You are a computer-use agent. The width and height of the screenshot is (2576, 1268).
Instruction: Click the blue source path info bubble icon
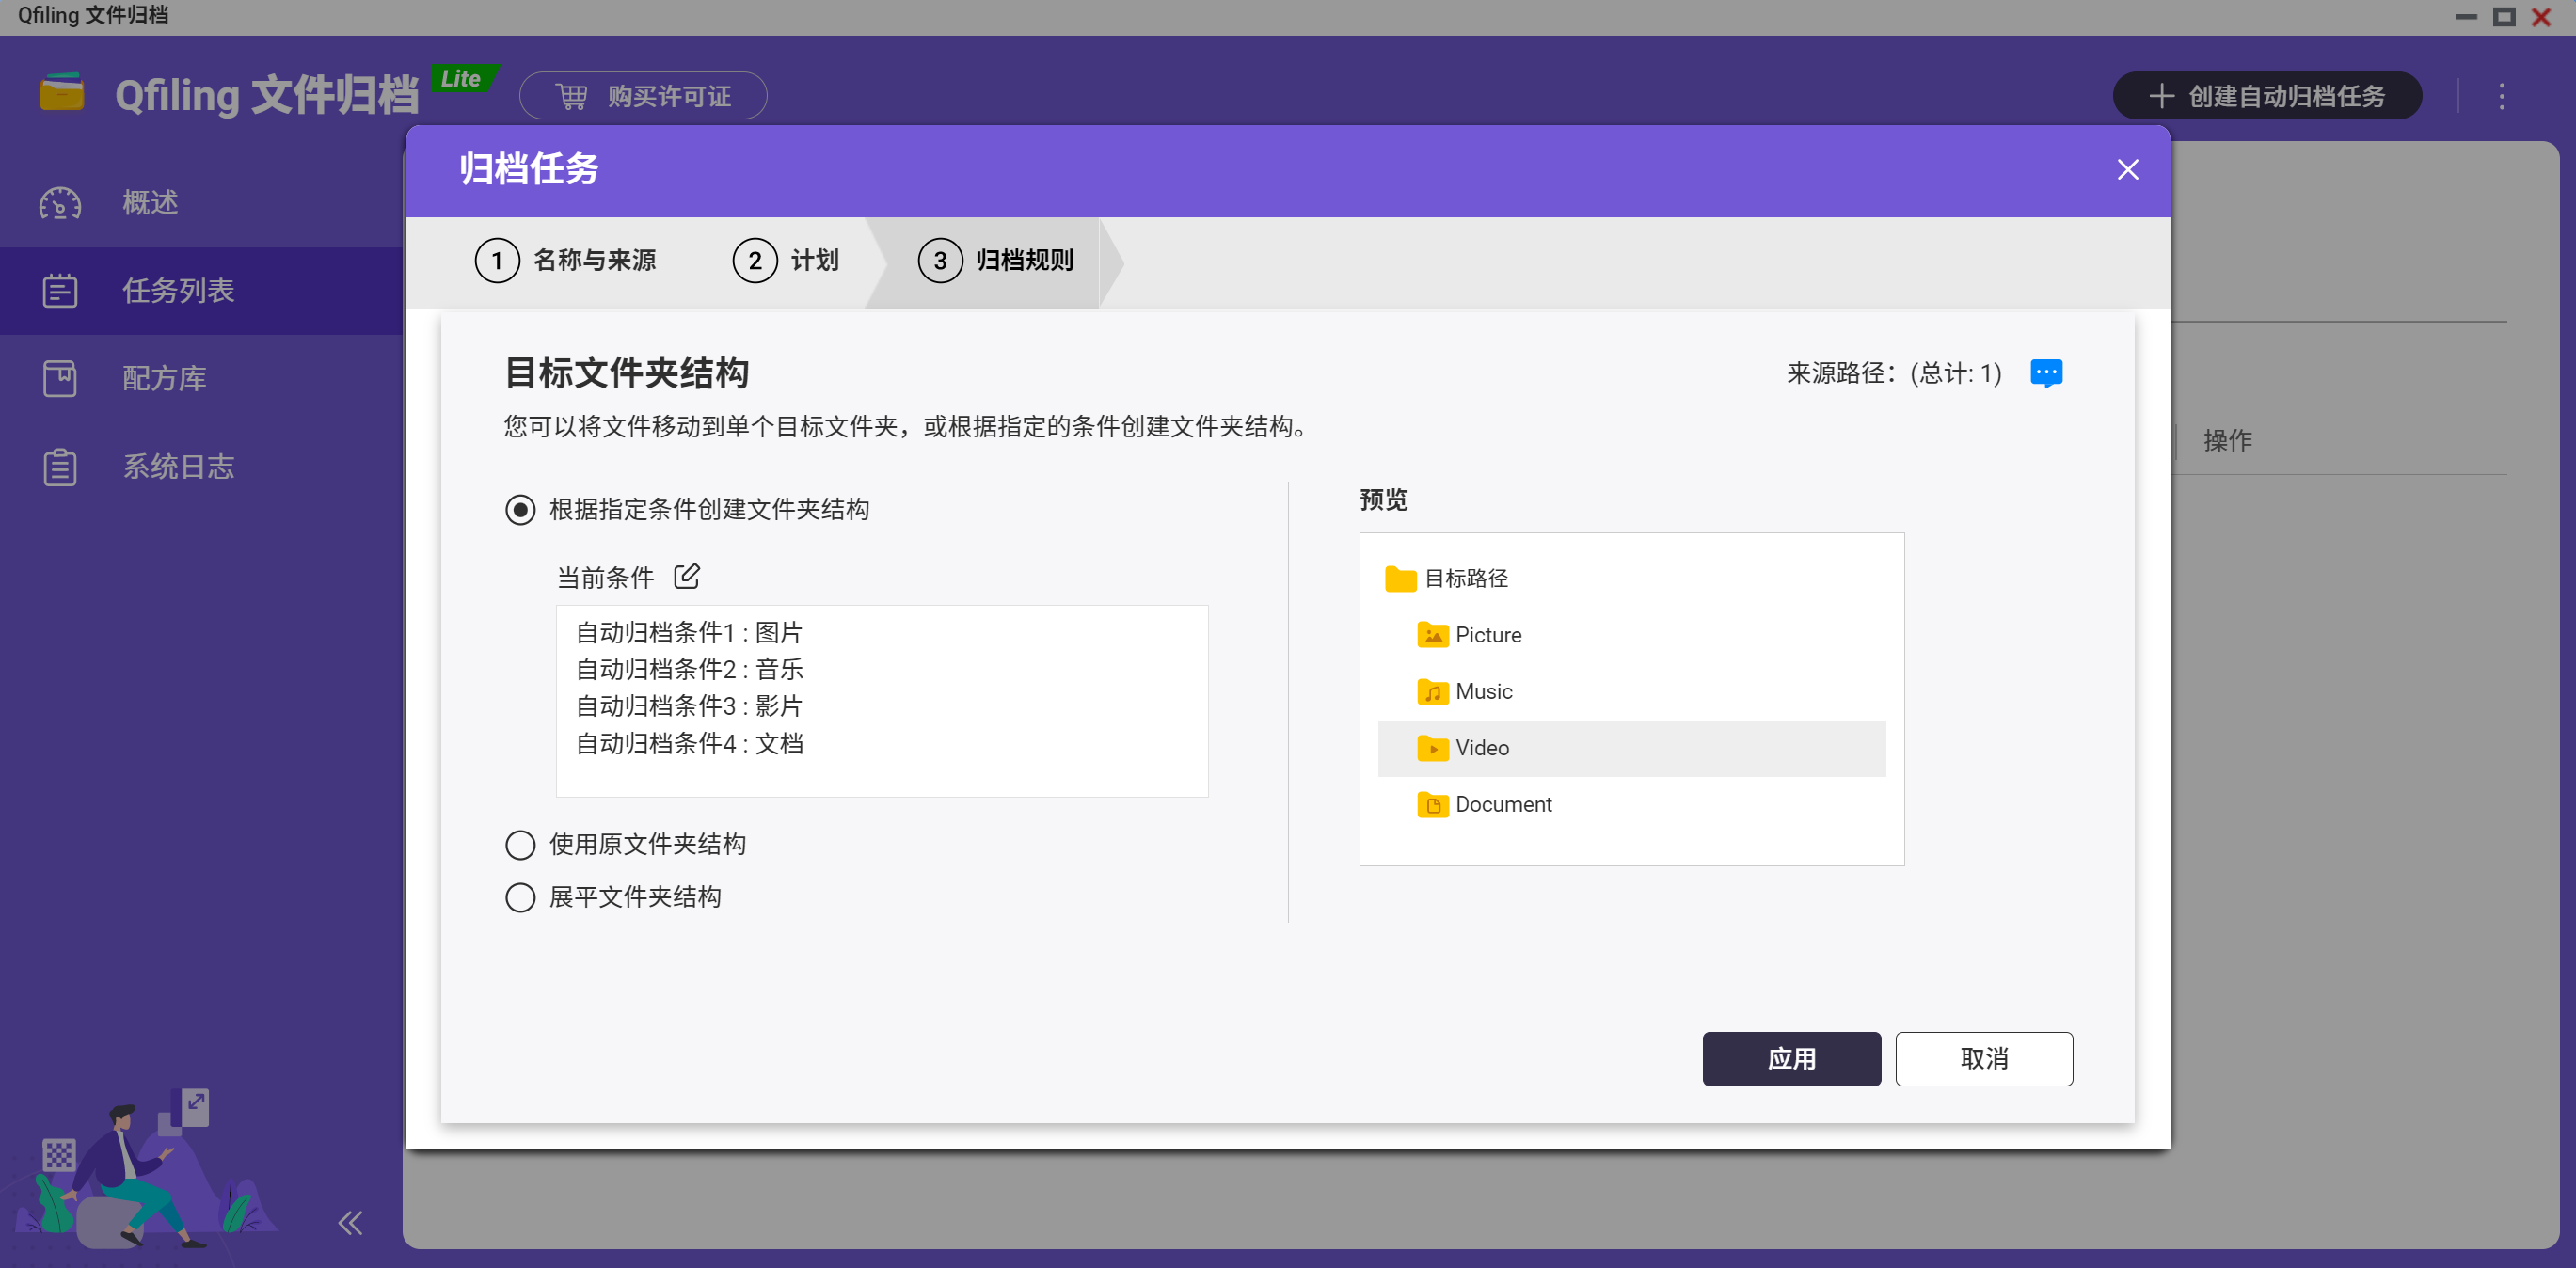(x=2046, y=373)
